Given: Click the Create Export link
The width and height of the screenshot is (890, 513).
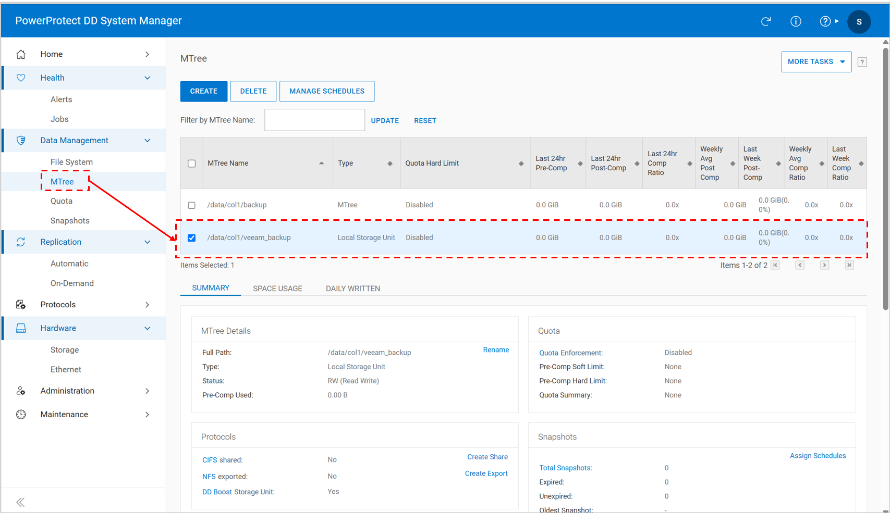Looking at the screenshot, I should [486, 473].
